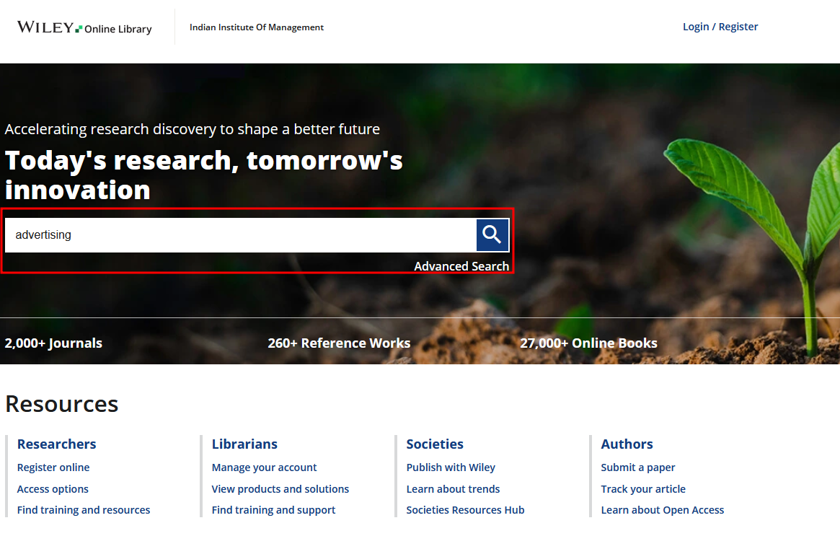
Task: Click the search field containing 'advertising'
Action: (239, 235)
